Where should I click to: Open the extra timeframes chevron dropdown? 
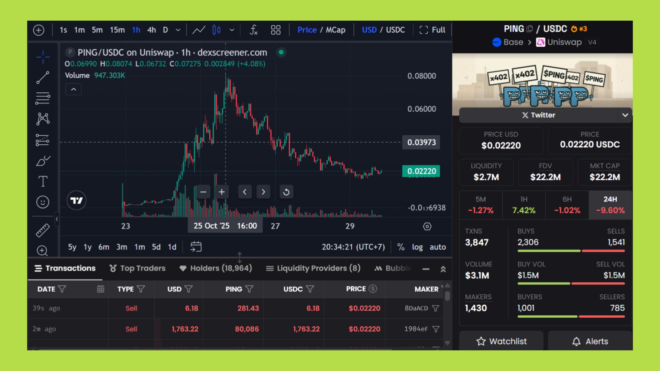[x=178, y=30]
